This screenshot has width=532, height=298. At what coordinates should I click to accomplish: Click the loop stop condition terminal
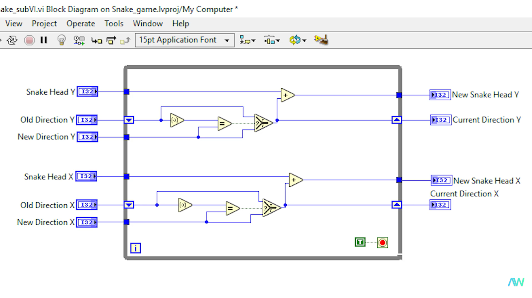(x=383, y=243)
